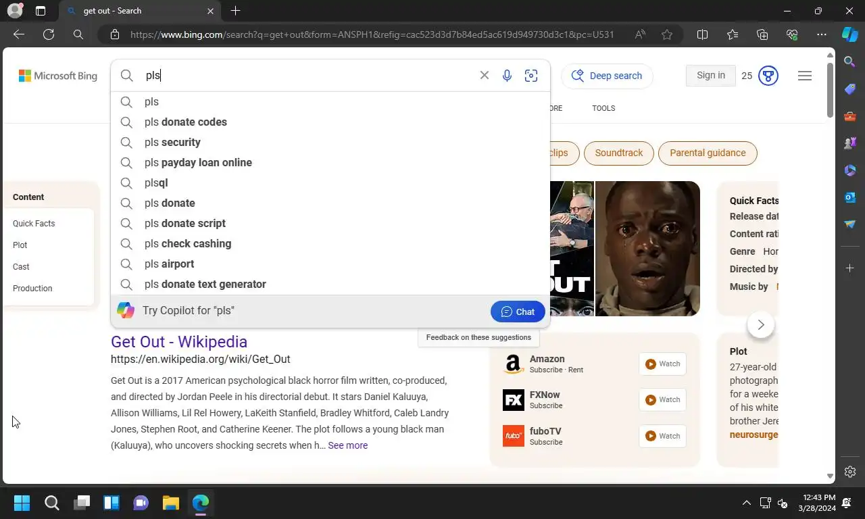Watch on FXNow button
This screenshot has height=519, width=865.
point(662,399)
